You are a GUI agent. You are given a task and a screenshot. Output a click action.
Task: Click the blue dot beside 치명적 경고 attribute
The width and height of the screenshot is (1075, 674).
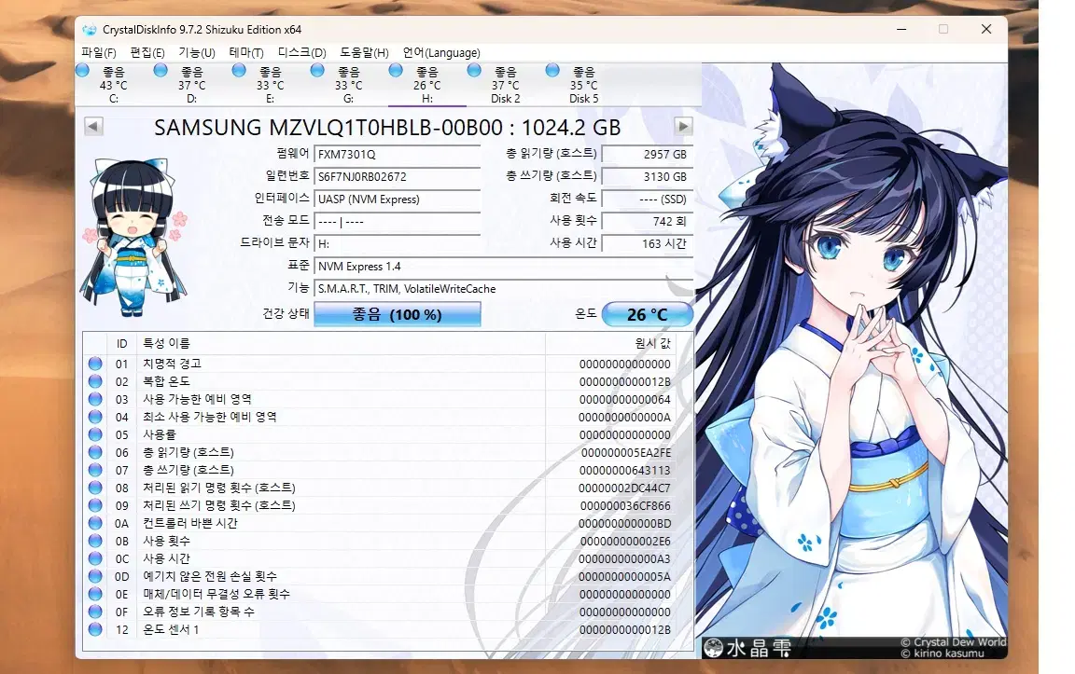coord(94,364)
